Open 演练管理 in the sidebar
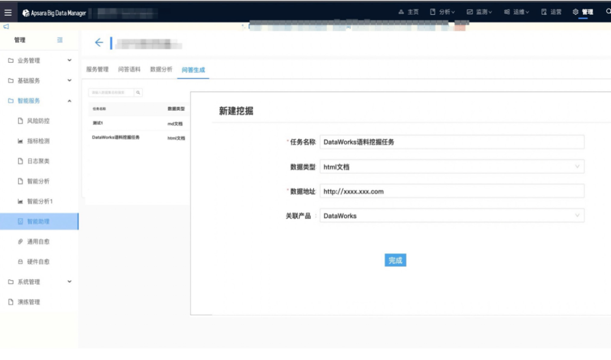This screenshot has width=611, height=360. (29, 302)
